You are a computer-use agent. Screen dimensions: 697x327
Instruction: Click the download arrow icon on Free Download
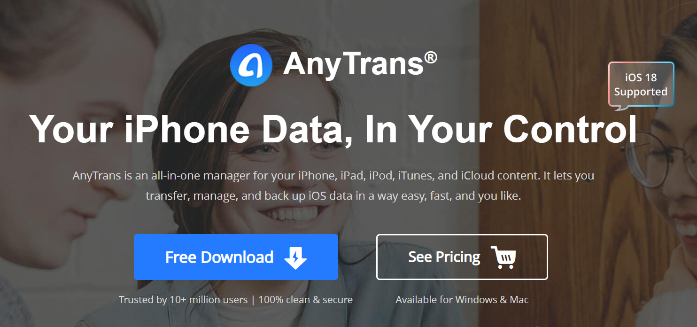coord(295,257)
